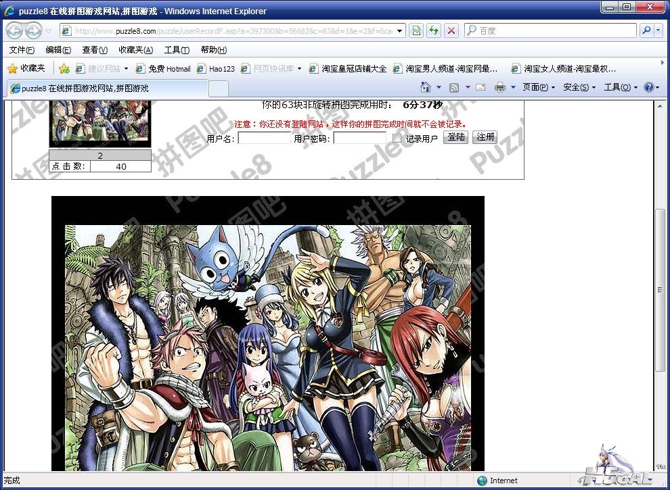Open the 工具(O) command menu
The height and width of the screenshot is (490, 670).
[x=621, y=87]
